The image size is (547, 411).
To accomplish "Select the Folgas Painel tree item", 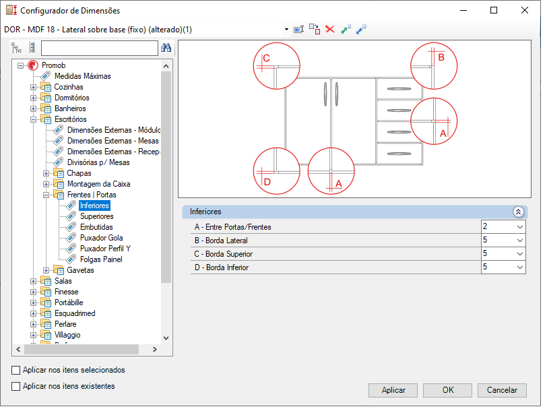I will [101, 259].
